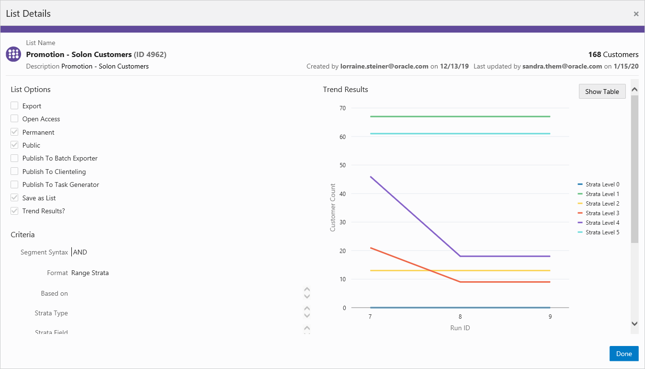Image resolution: width=645 pixels, height=369 pixels.
Task: Click the List Options heading
Action: [31, 89]
